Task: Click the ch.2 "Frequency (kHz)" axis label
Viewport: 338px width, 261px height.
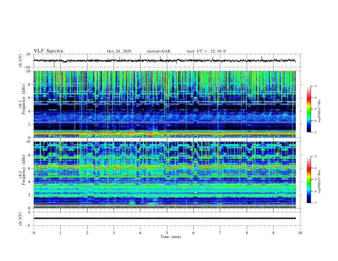Action: click(x=23, y=169)
